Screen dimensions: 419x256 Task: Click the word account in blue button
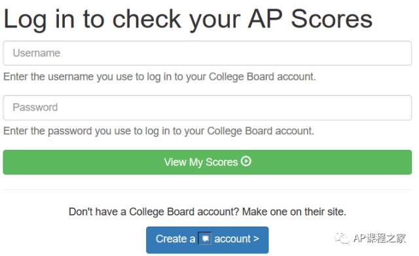232,238
